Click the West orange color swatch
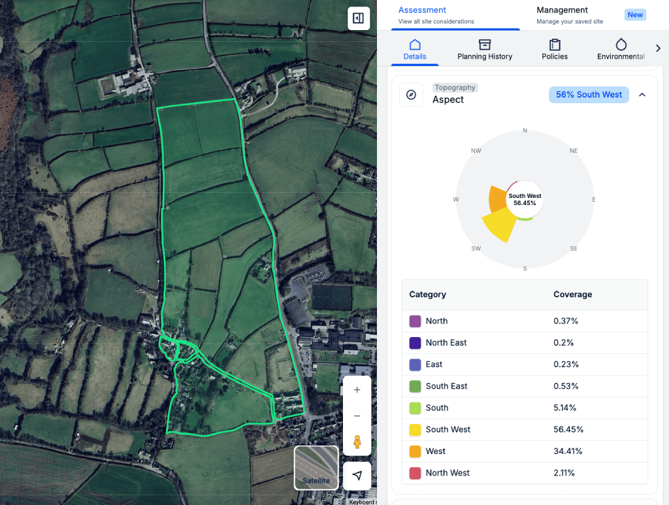 (x=415, y=451)
